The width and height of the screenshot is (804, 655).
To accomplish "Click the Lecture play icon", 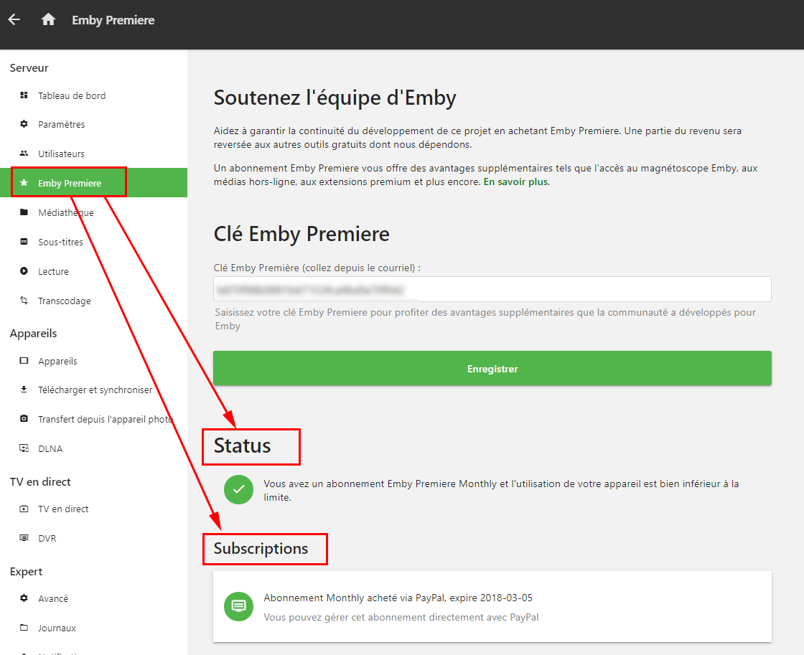I will click(24, 271).
